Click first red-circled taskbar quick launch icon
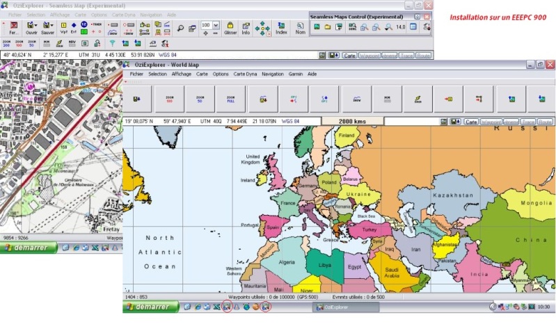The width and height of the screenshot is (556, 331). click(227, 307)
